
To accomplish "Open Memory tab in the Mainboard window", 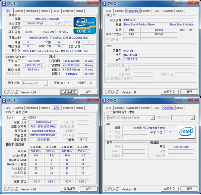I will pos(146,11).
